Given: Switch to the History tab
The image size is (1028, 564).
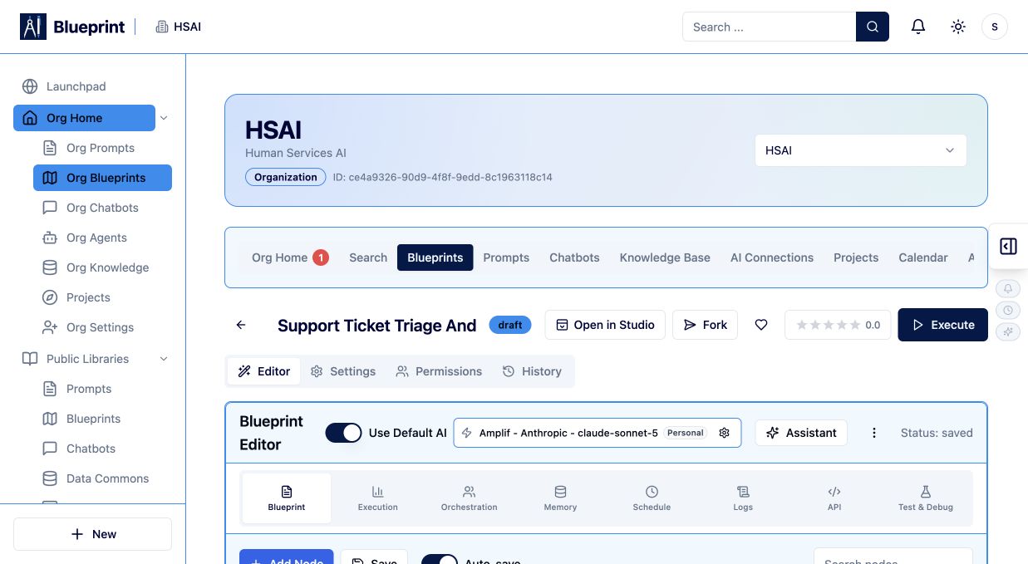Looking at the screenshot, I should pyautogui.click(x=532, y=371).
